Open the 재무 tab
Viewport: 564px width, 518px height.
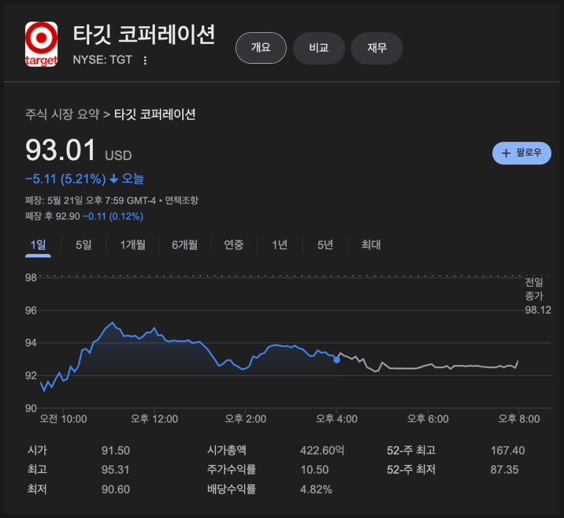pos(377,48)
